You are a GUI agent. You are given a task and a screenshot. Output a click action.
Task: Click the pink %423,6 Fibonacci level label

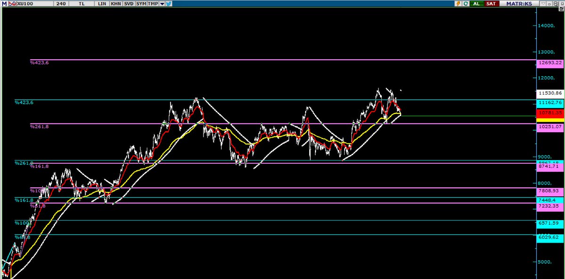[x=39, y=62]
